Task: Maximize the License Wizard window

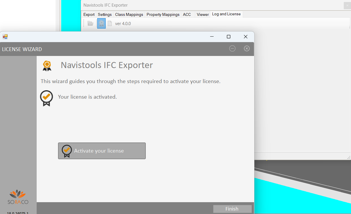Action: coord(229,37)
